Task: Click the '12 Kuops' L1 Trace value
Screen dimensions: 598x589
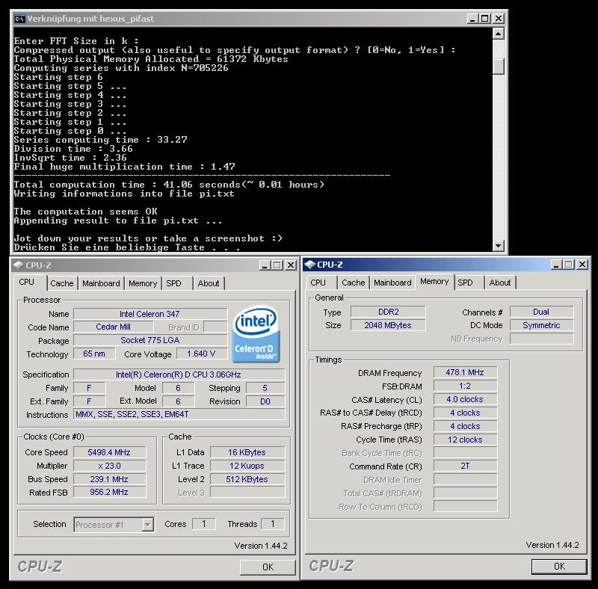Action: [247, 466]
